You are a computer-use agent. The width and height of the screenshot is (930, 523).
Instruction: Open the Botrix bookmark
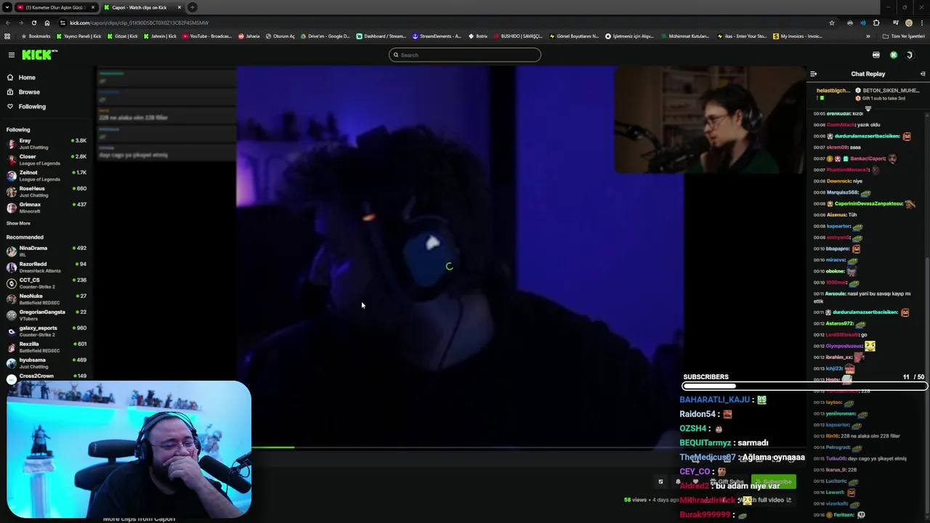(x=478, y=36)
